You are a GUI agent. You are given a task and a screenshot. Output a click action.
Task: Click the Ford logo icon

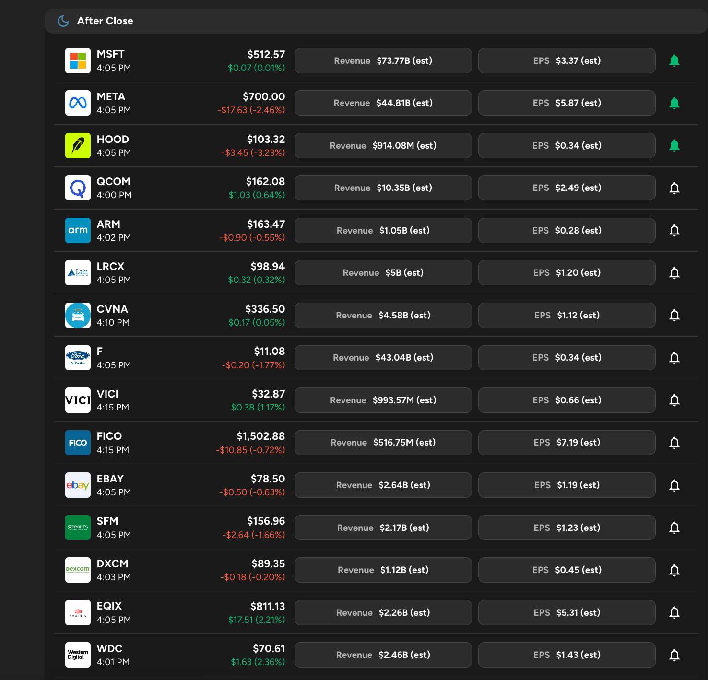(x=78, y=358)
